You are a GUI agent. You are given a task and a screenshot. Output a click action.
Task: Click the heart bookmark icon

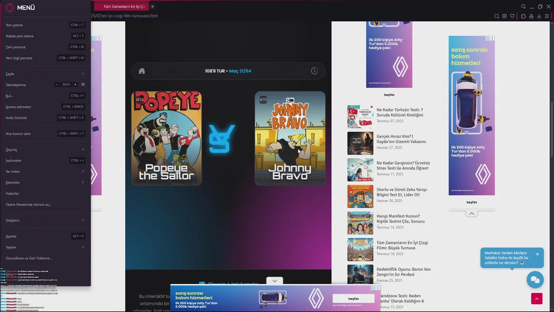(x=512, y=16)
